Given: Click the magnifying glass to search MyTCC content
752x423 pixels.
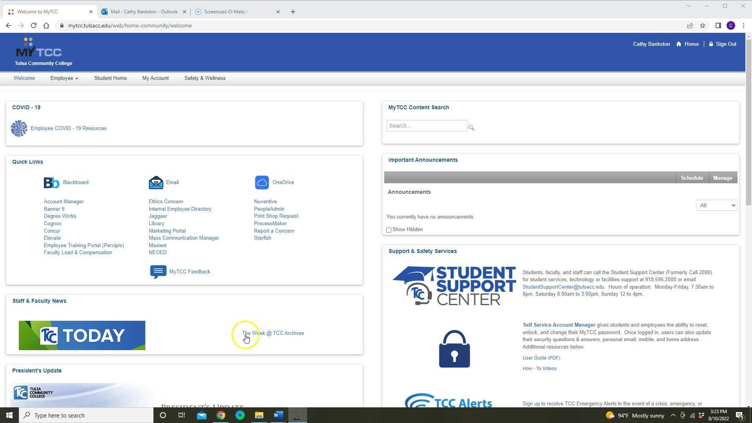Looking at the screenshot, I should pyautogui.click(x=472, y=127).
